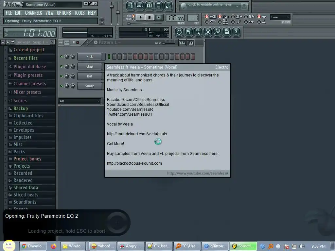Click the Save new version icon

coord(189,32)
